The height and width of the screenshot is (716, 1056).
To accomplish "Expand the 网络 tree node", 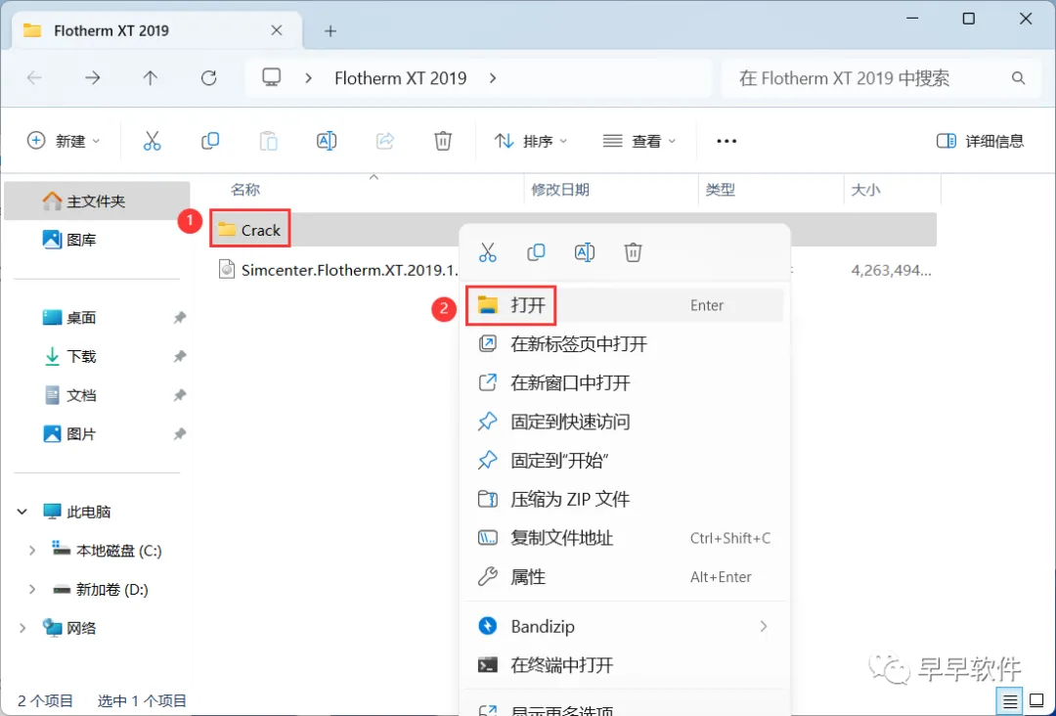I will click(22, 628).
